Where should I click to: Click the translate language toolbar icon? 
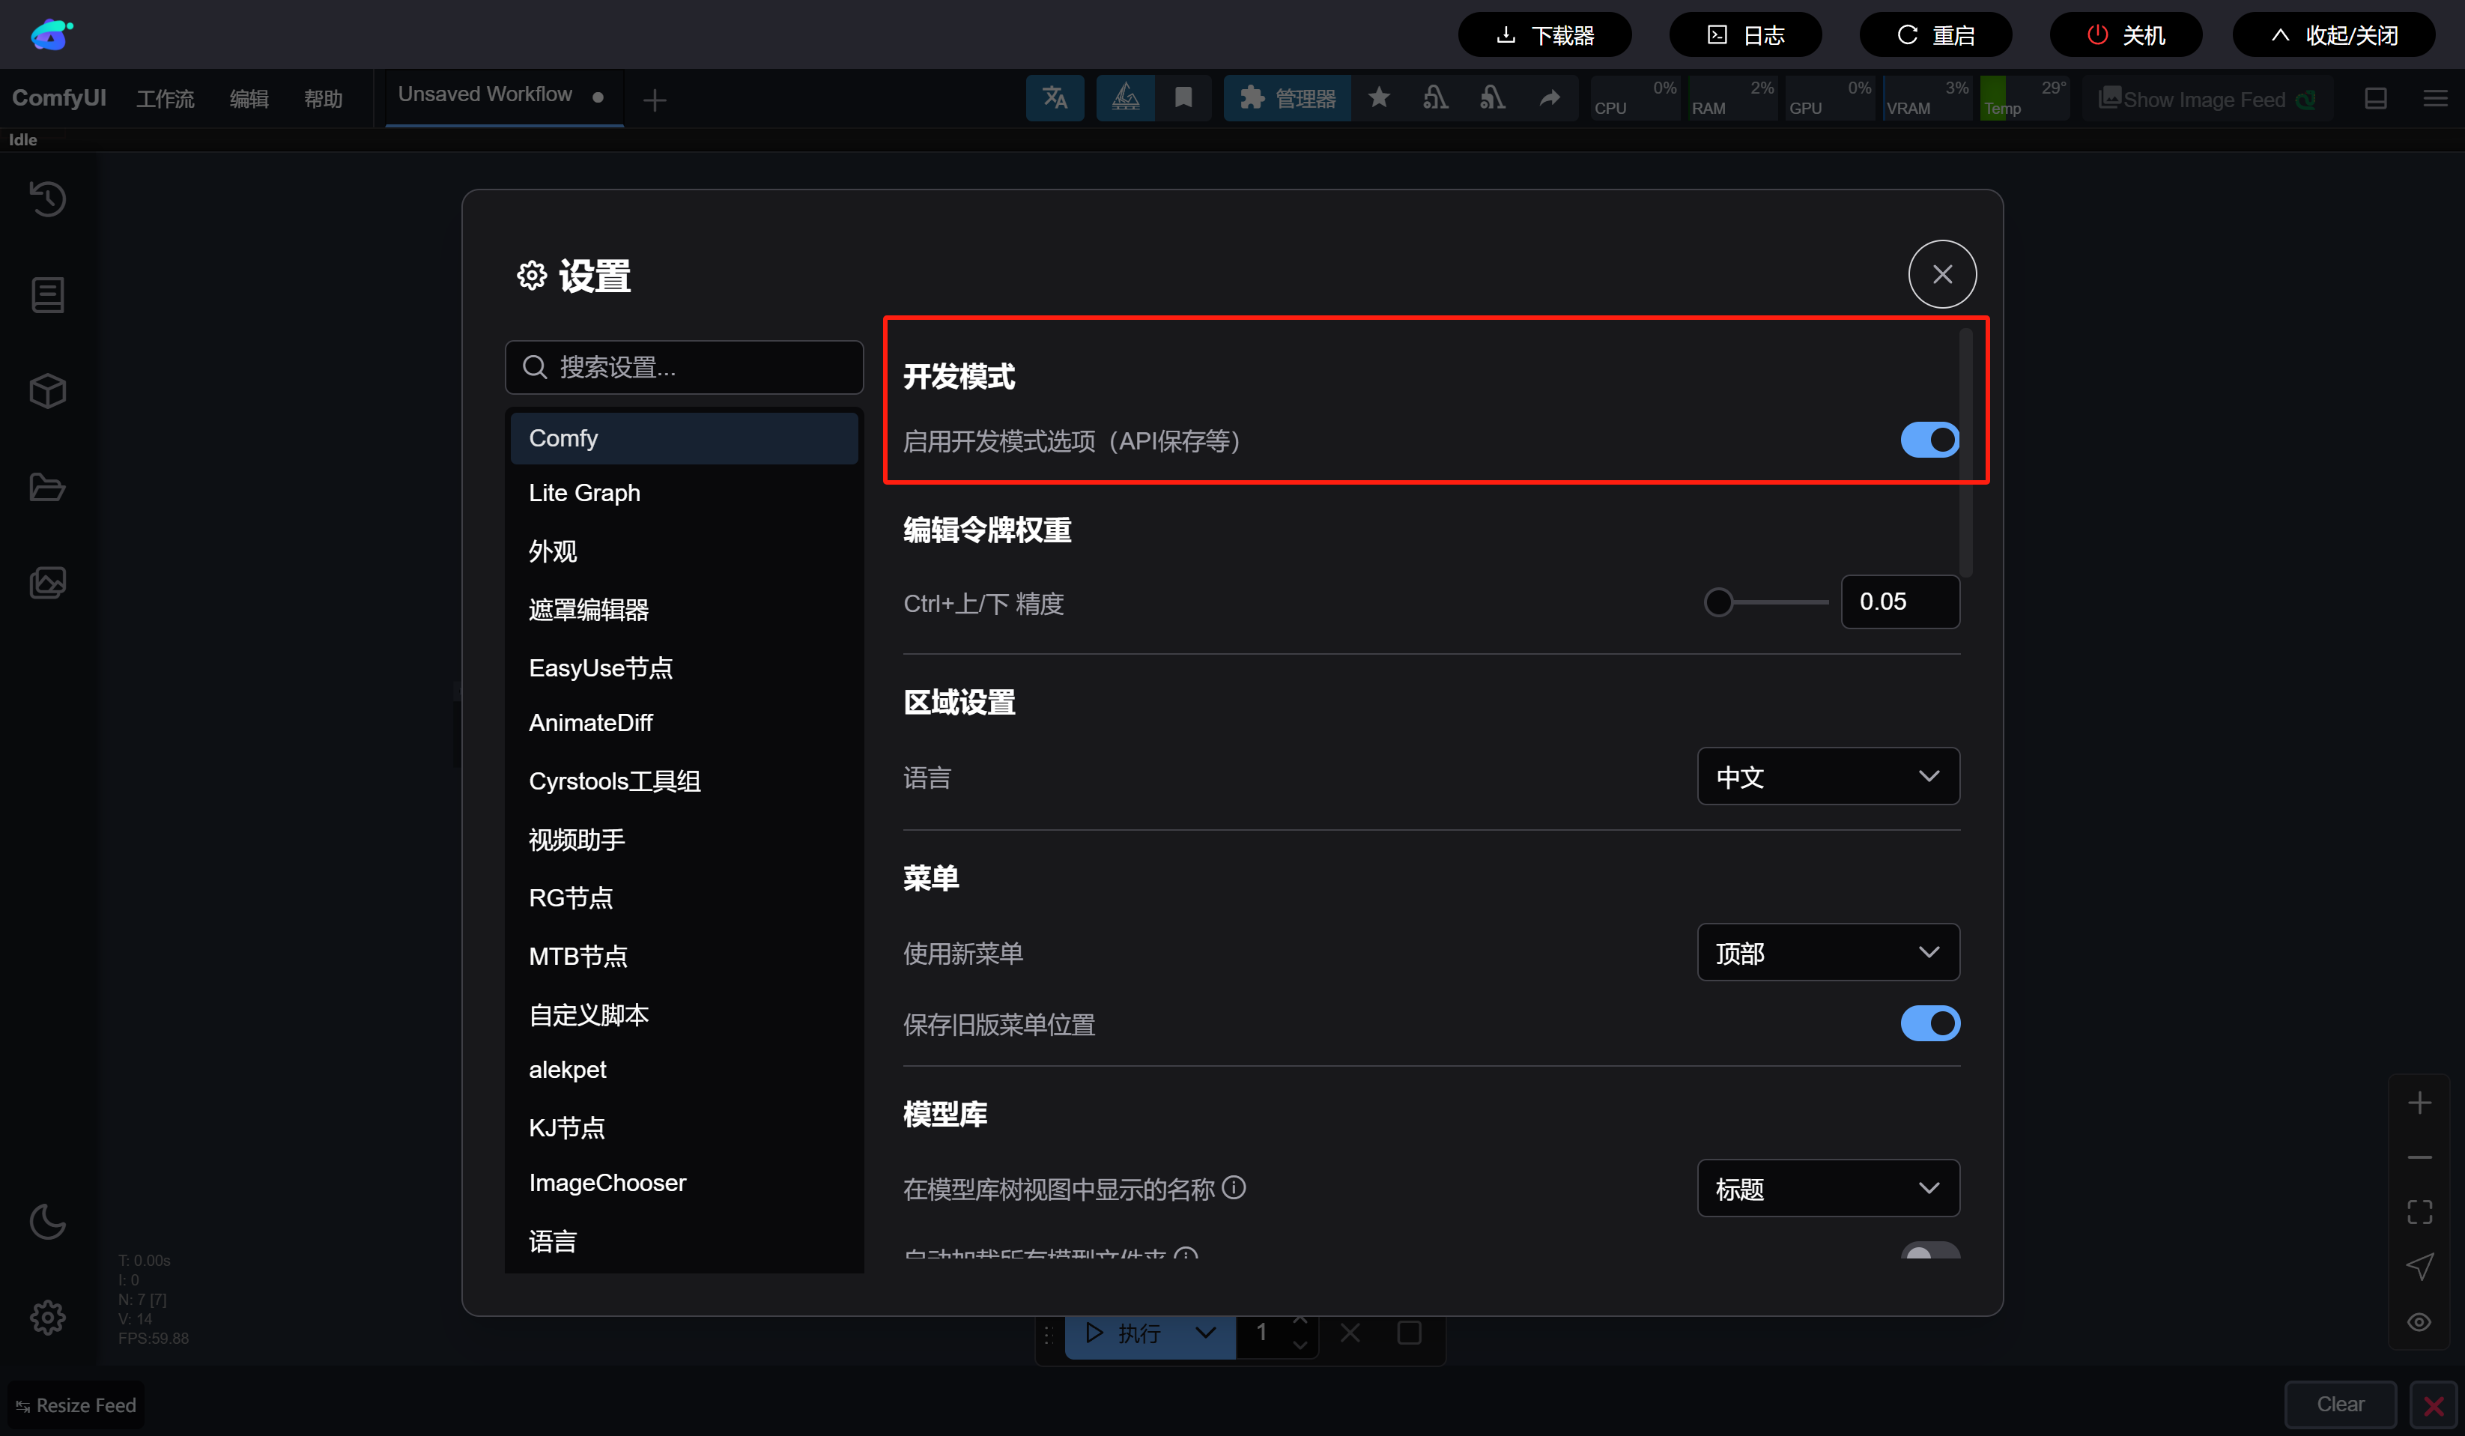(x=1055, y=98)
